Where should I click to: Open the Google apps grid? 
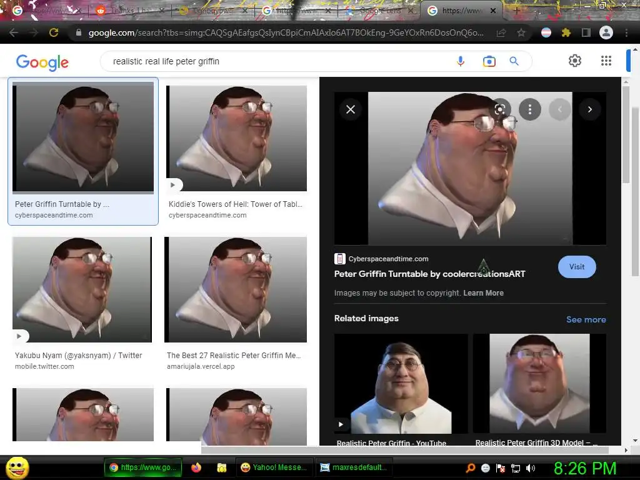pyautogui.click(x=606, y=61)
